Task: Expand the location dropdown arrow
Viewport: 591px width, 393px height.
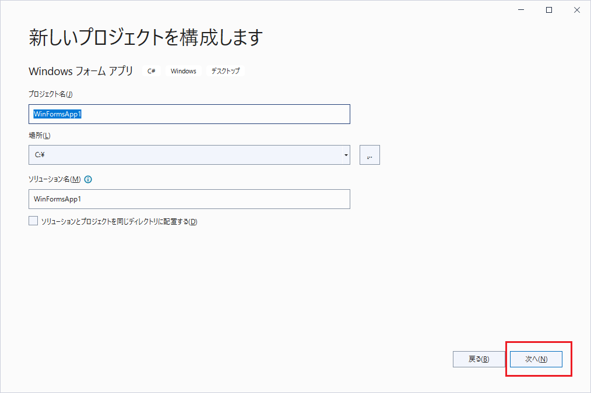Action: (x=346, y=155)
